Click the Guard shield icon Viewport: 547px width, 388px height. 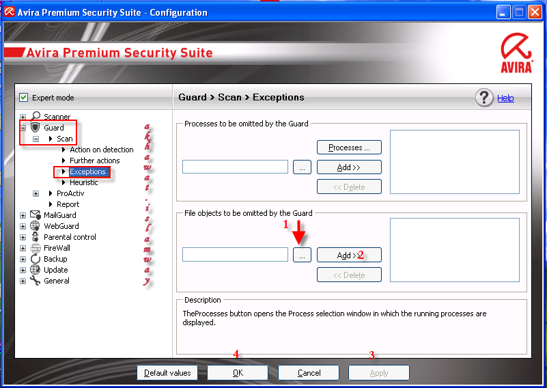click(36, 127)
